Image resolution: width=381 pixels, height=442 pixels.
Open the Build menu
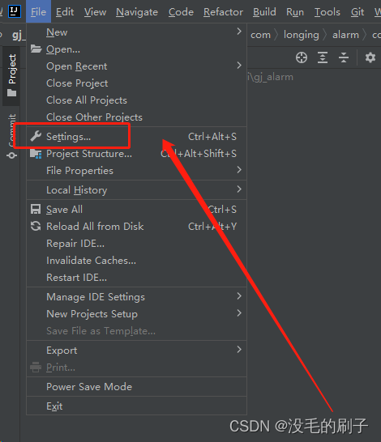264,12
